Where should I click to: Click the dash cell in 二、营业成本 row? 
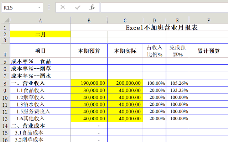[x=89, y=126]
